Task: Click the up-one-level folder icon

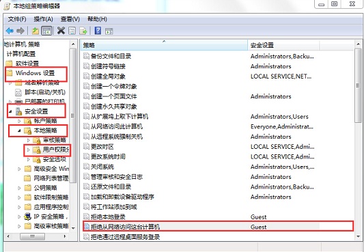Action: [36, 31]
